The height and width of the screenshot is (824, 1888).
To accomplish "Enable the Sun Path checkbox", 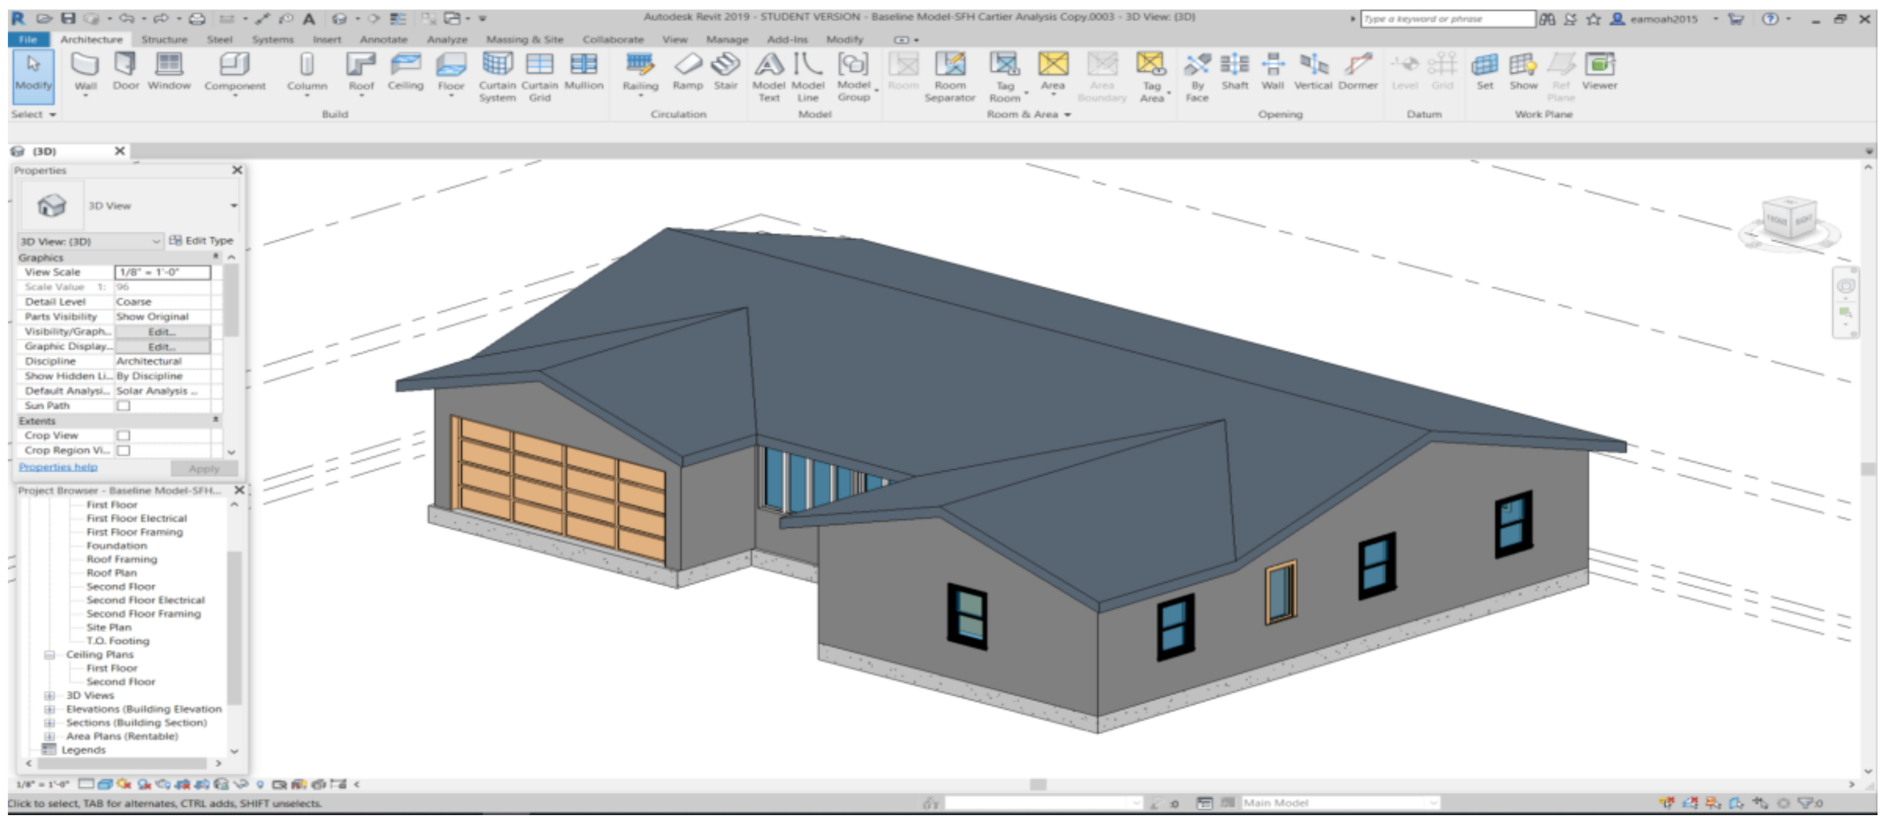I will pos(124,405).
